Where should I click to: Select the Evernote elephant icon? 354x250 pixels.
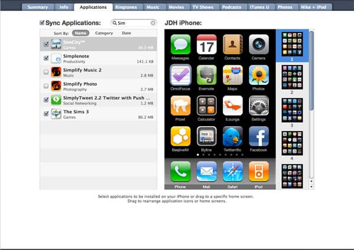pos(206,75)
